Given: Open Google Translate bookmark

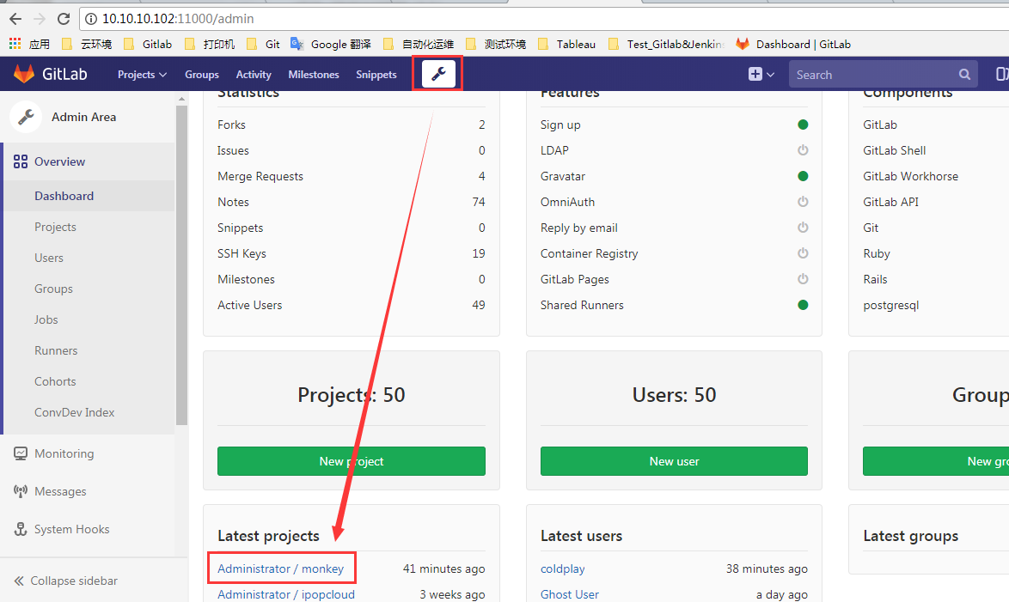Looking at the screenshot, I should (x=331, y=44).
